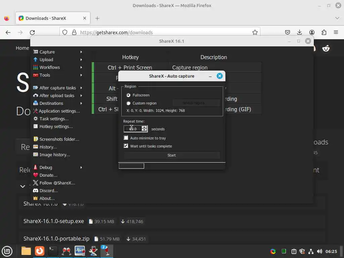The height and width of the screenshot is (258, 344).
Task: Decrease repeat time with down arrow
Action: coord(144,130)
